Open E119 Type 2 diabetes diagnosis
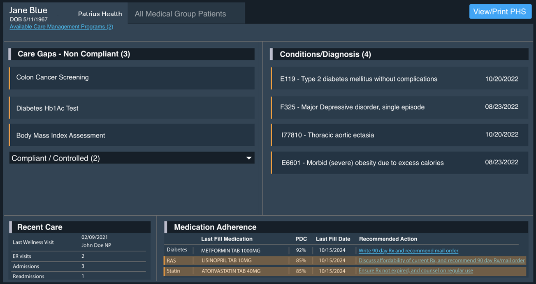This screenshot has width=536, height=284. click(399, 79)
